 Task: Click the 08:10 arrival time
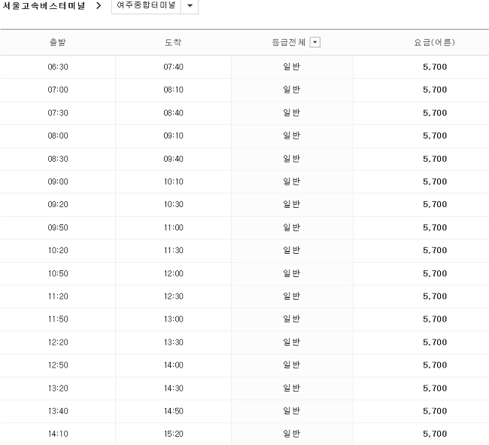173,90
